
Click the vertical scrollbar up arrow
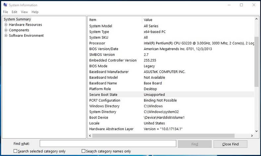pos(256,19)
